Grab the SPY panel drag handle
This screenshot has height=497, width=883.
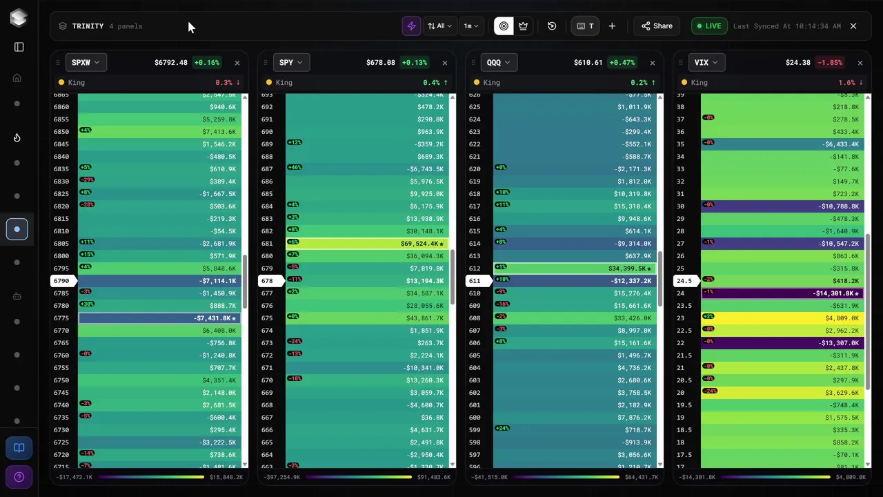tap(266, 63)
